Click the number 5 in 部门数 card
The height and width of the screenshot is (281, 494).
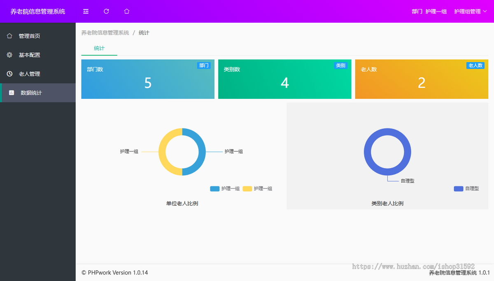[148, 83]
